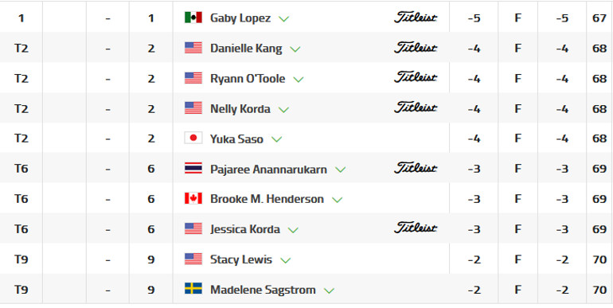The width and height of the screenshot is (613, 308).
Task: Click the Canada flag beside Brooke M. Henderson
Action: [x=193, y=198]
